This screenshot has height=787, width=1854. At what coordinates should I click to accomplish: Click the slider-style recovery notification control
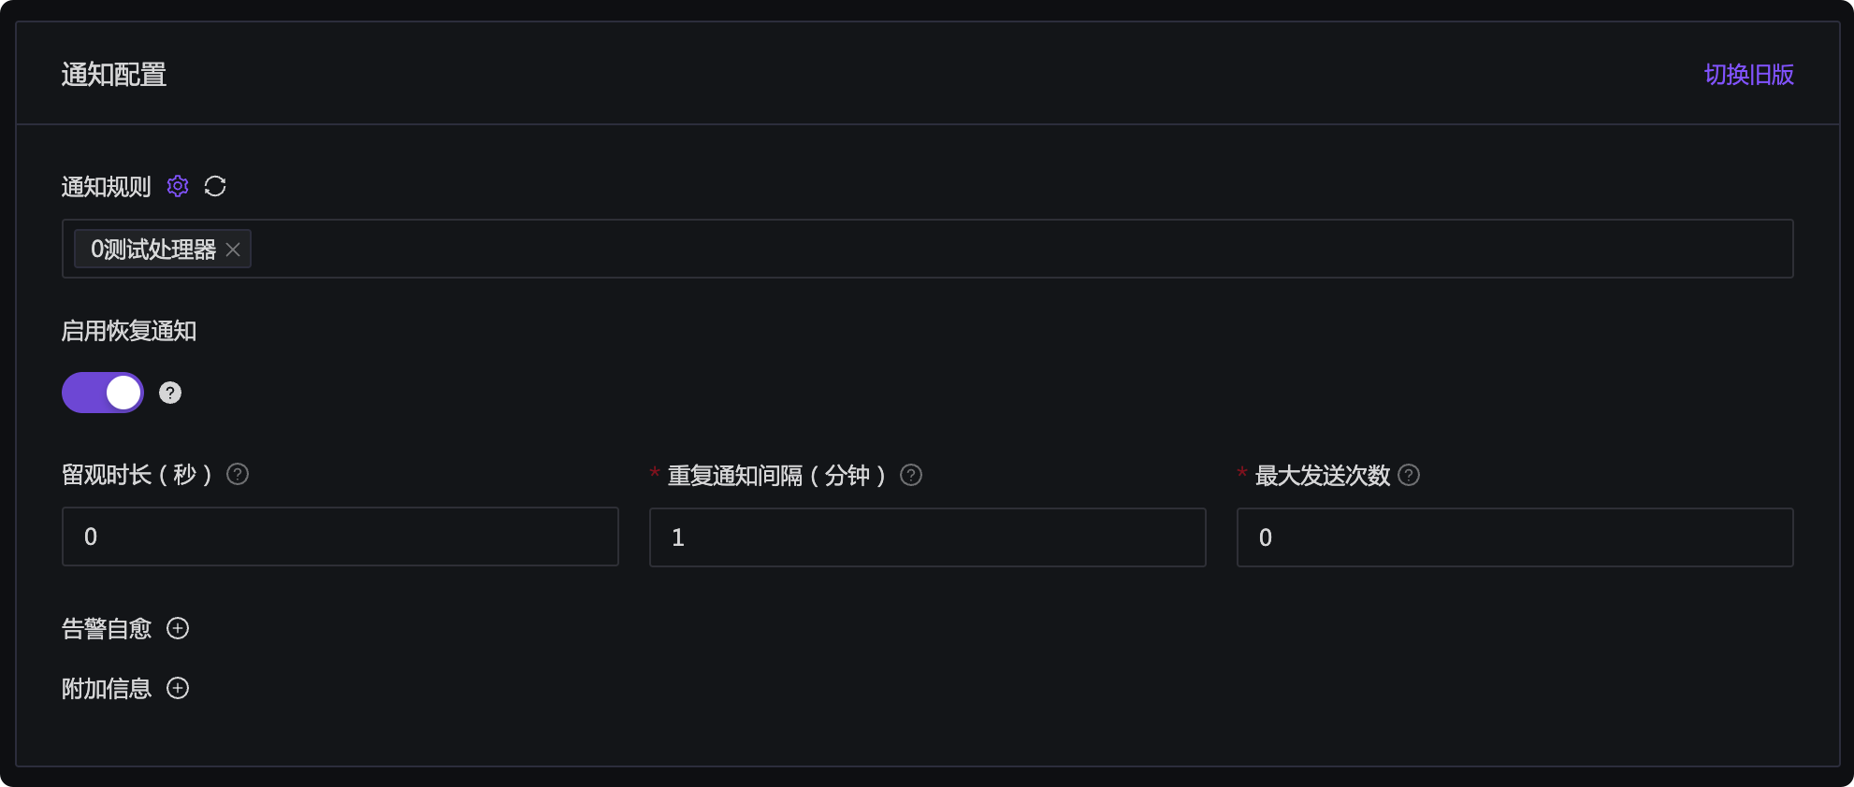tap(102, 393)
